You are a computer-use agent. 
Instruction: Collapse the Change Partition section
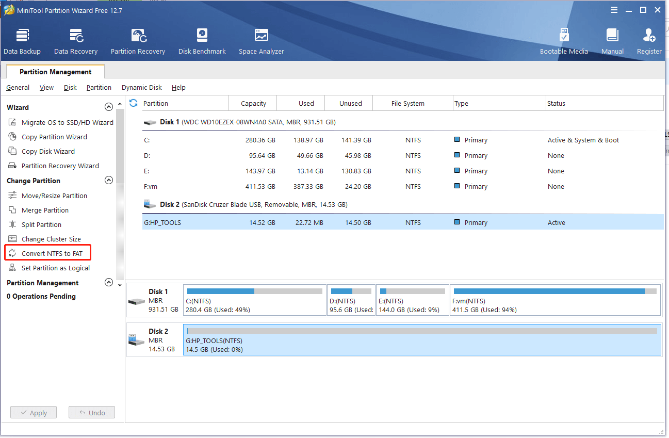[x=108, y=181]
